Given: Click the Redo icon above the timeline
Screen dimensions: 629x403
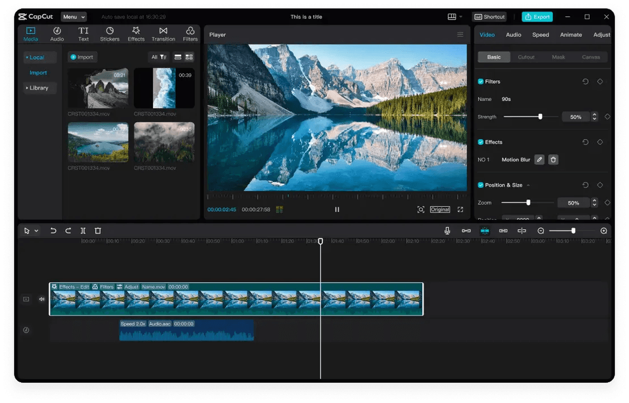Looking at the screenshot, I should 68,230.
